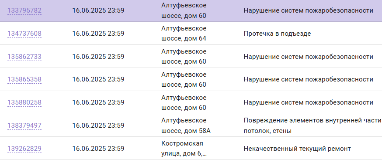
Task: Open request link 133795782
Action: [x=24, y=11]
